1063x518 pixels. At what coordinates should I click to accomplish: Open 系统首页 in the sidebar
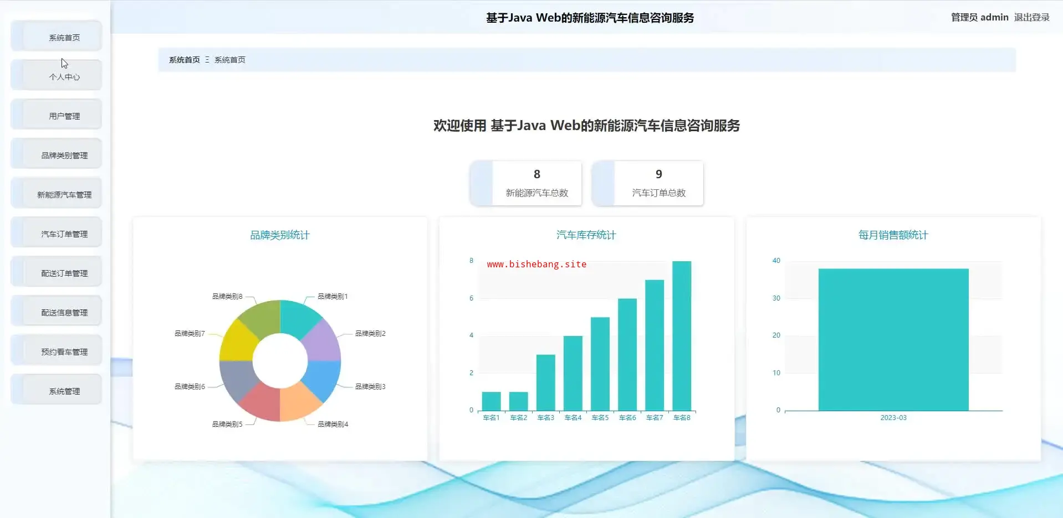57,37
